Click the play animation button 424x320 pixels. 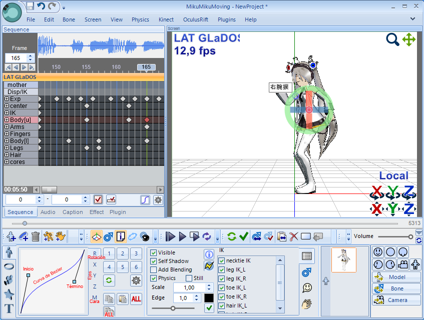coord(183,236)
